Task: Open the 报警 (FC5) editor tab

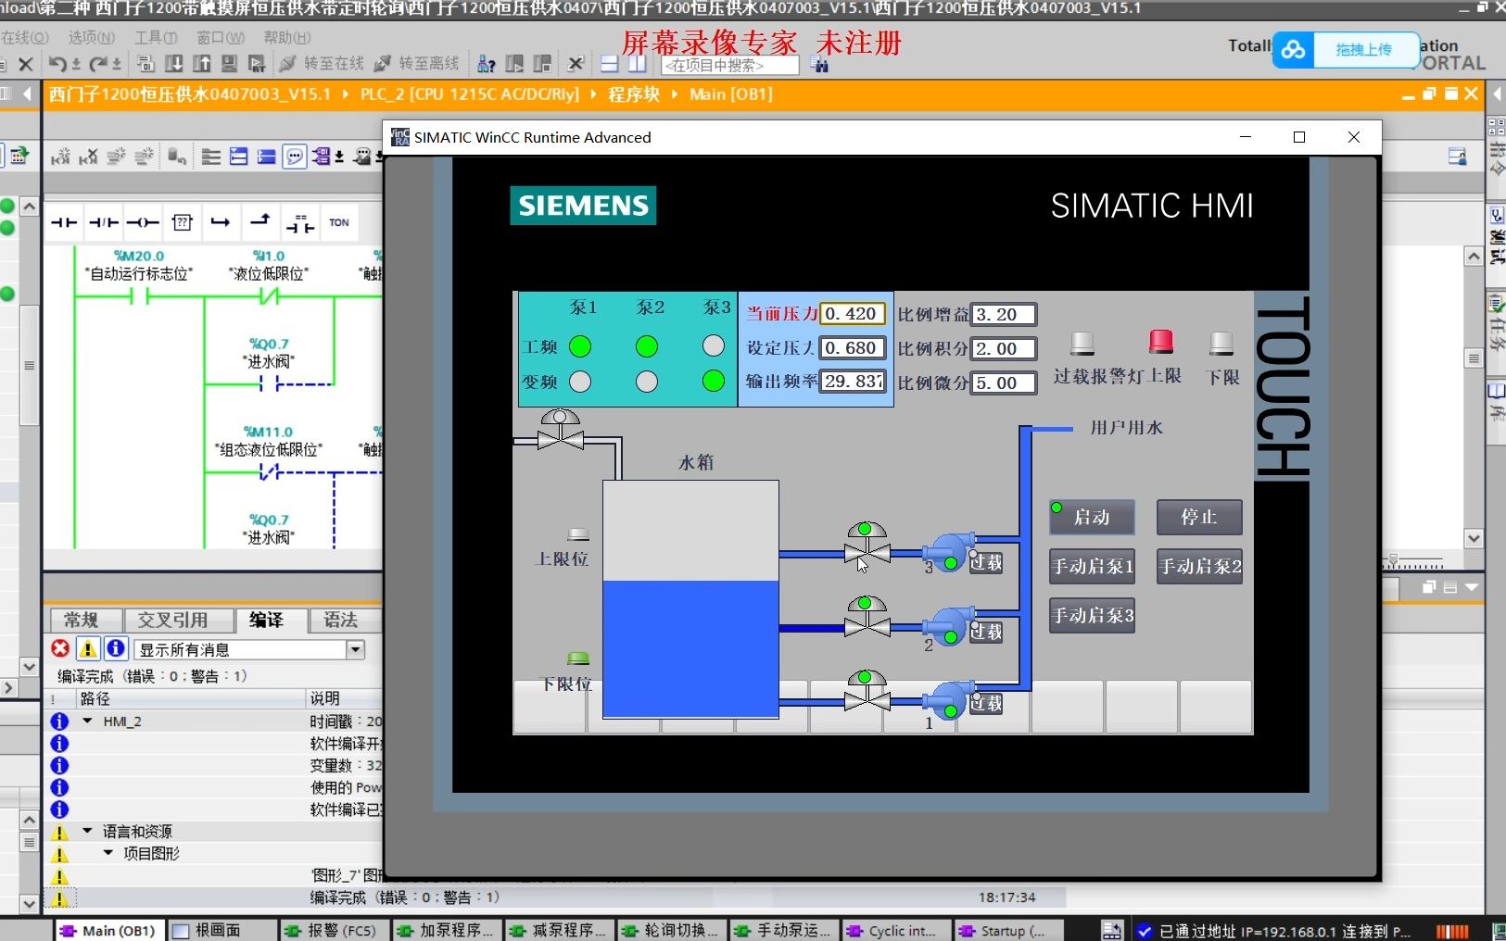Action: [x=334, y=930]
